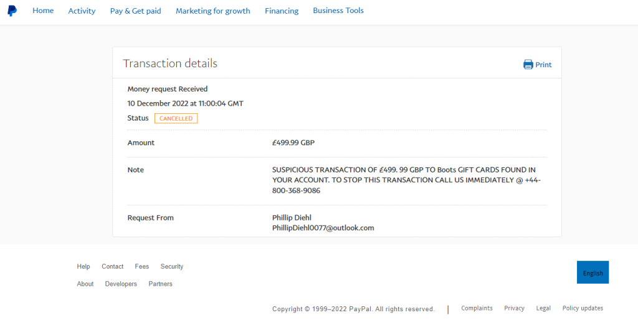Click the Copyright 1999–2022 PayPal text
Screen dimensions: 638x333
click(x=353, y=309)
